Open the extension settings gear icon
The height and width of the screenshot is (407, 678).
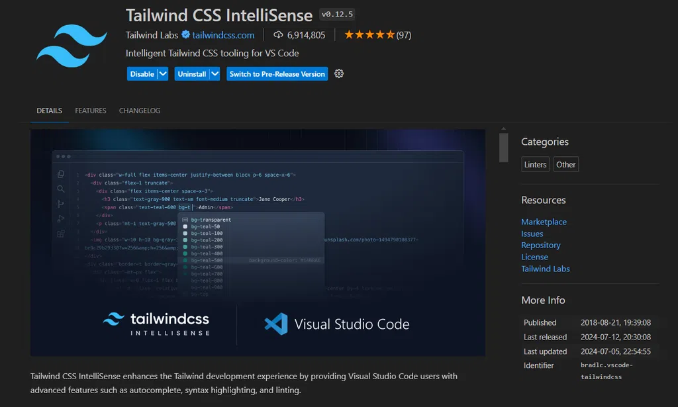339,74
